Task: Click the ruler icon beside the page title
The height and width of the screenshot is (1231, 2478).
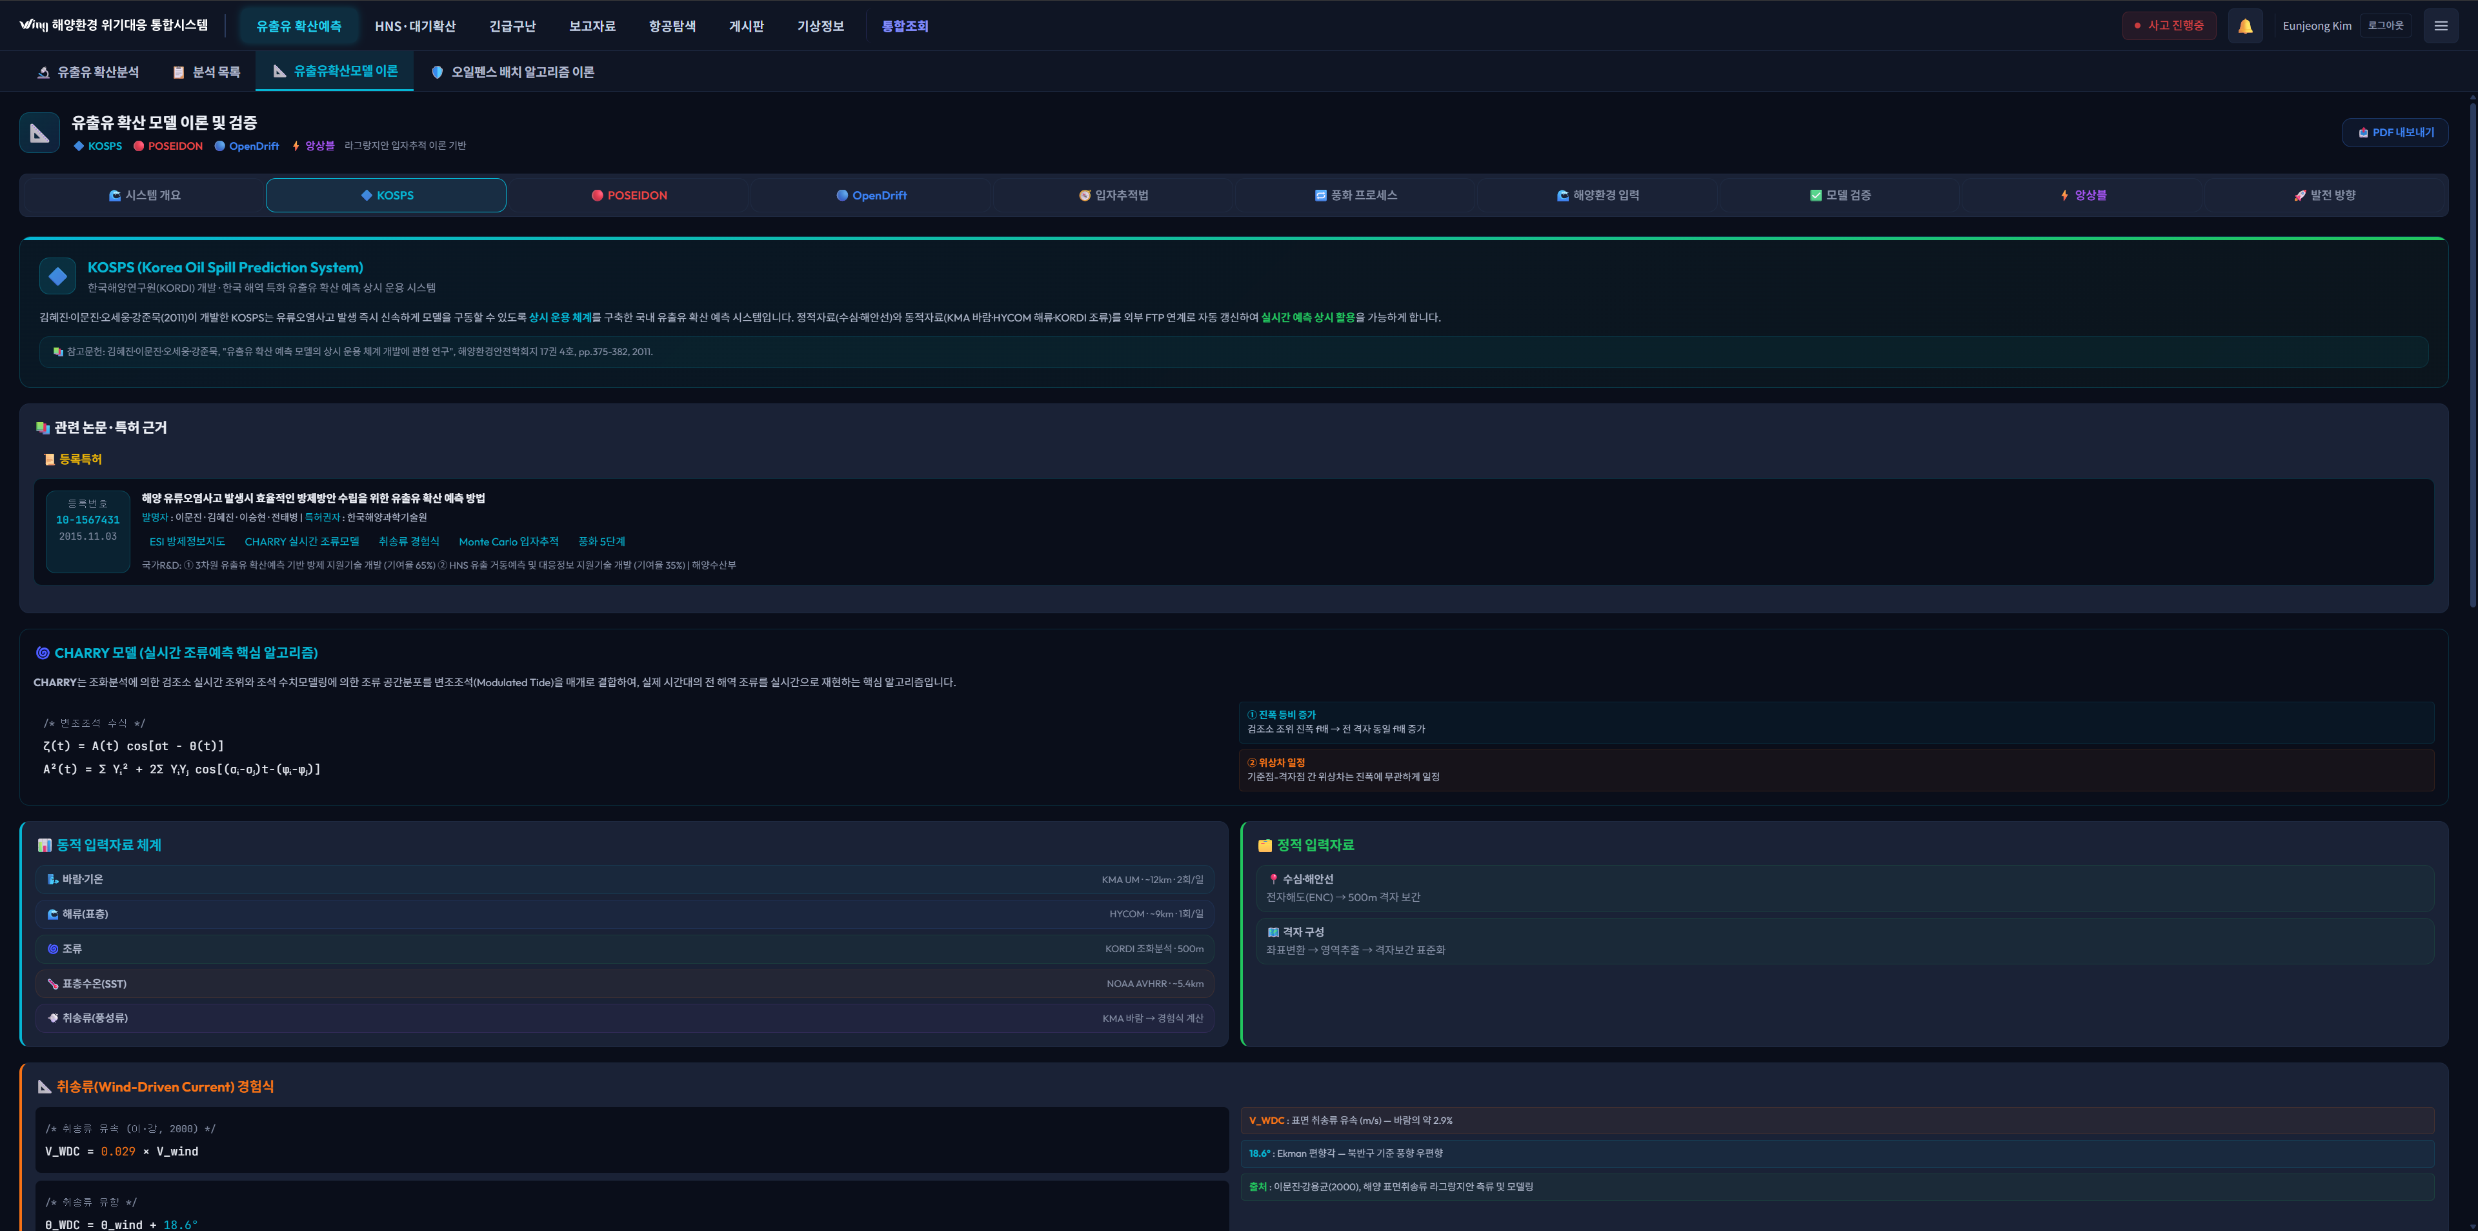Action: (39, 133)
